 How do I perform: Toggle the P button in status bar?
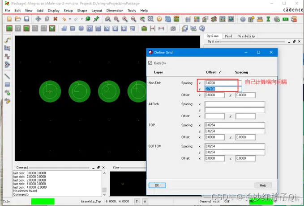click(137, 201)
